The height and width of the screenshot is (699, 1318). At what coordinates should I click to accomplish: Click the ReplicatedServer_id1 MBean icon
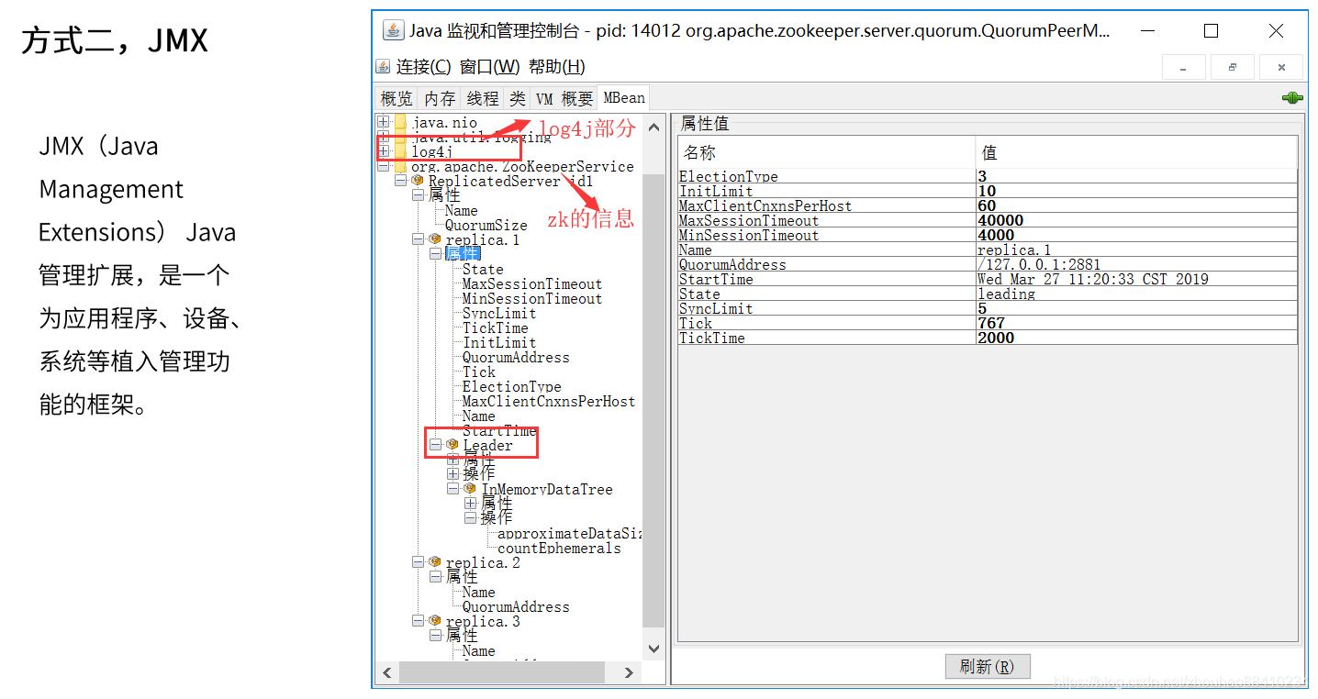pos(418,181)
